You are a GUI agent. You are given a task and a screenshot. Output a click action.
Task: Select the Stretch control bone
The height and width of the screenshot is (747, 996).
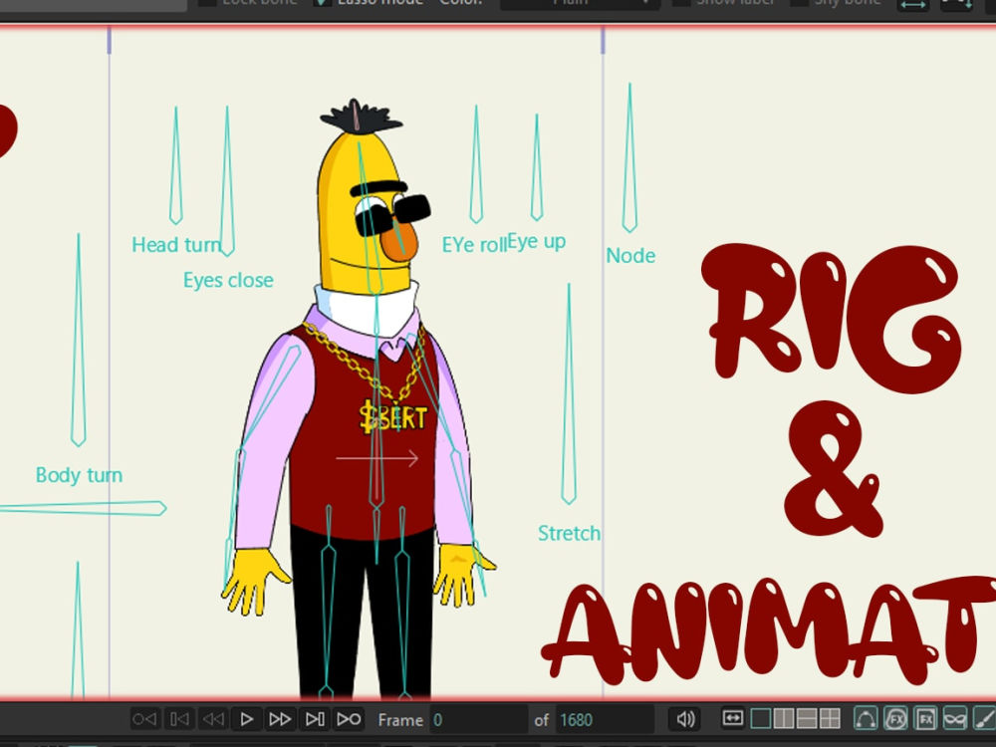coord(569,393)
